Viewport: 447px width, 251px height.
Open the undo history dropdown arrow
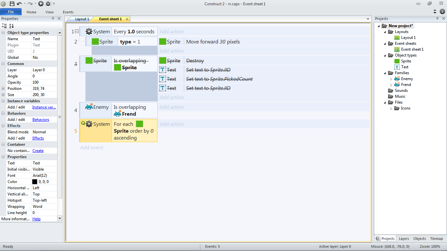pyautogui.click(x=24, y=4)
